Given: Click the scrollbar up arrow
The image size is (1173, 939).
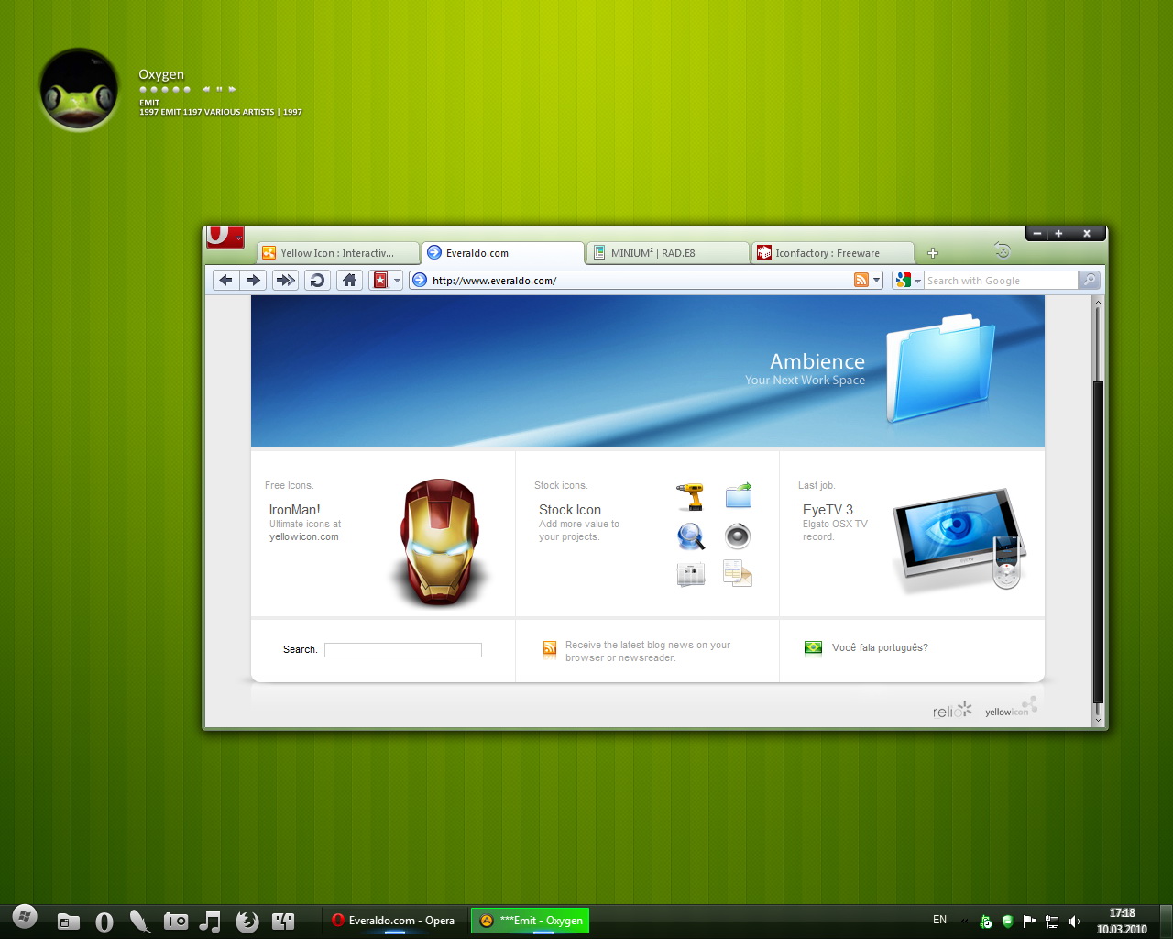Looking at the screenshot, I should (1098, 301).
